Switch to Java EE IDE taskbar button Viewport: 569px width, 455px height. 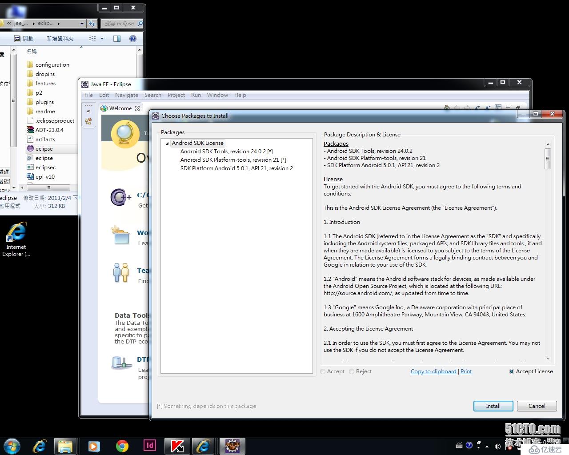coord(232,446)
